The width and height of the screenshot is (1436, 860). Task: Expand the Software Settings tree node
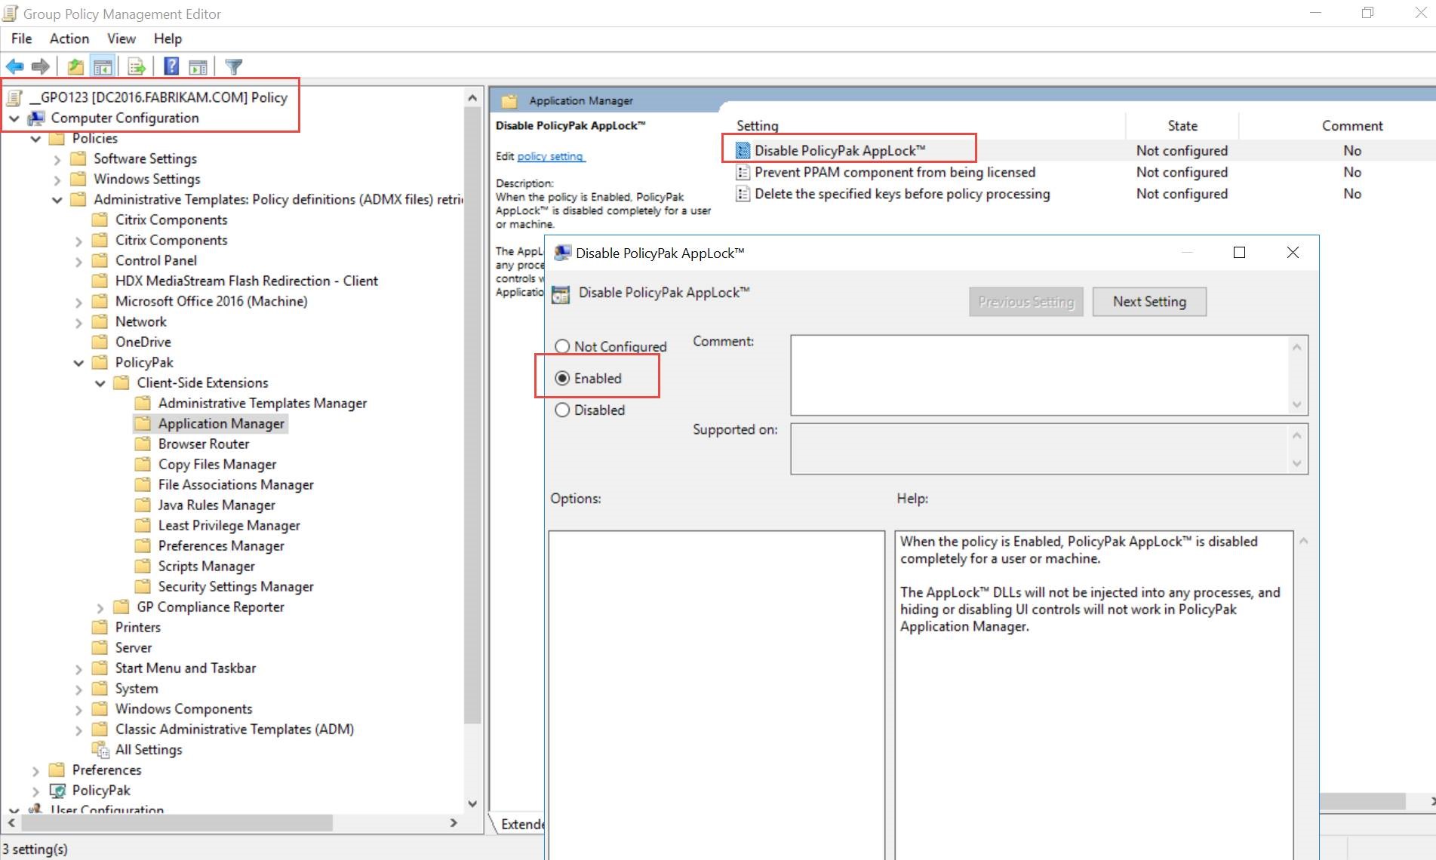pyautogui.click(x=57, y=159)
